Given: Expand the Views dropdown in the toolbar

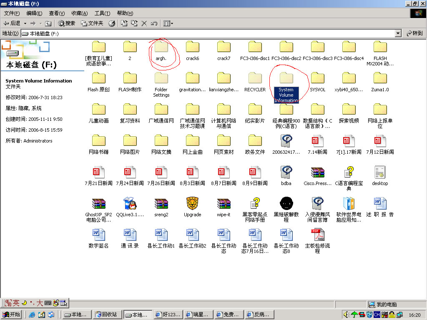Looking at the screenshot, I should (171, 24).
